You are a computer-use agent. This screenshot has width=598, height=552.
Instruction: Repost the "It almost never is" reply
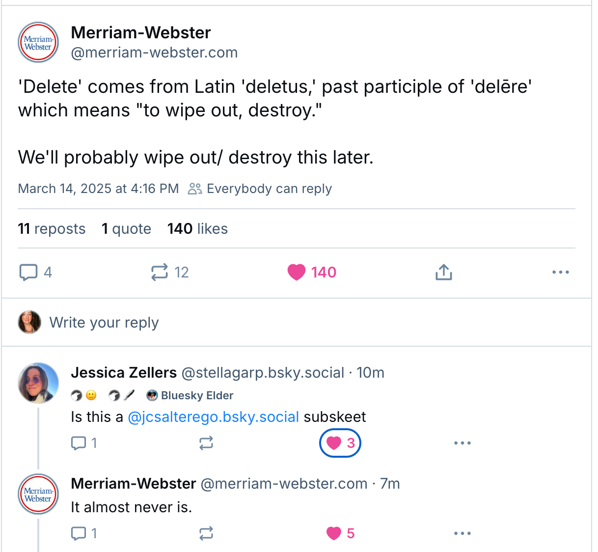pos(206,533)
